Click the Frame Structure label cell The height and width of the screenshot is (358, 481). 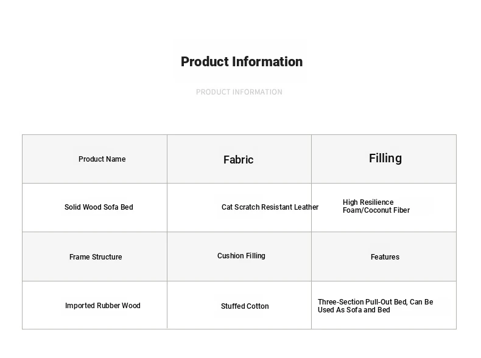pyautogui.click(x=95, y=256)
